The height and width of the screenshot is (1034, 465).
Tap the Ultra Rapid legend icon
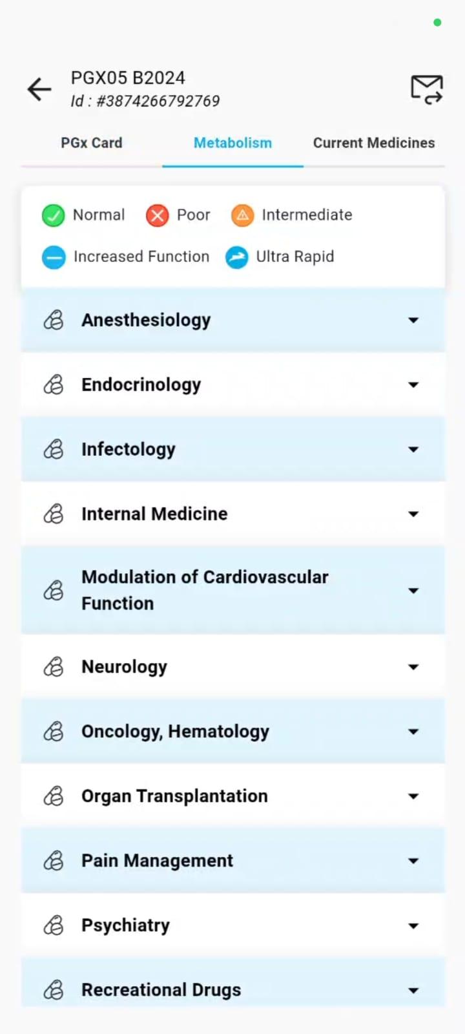coord(237,257)
